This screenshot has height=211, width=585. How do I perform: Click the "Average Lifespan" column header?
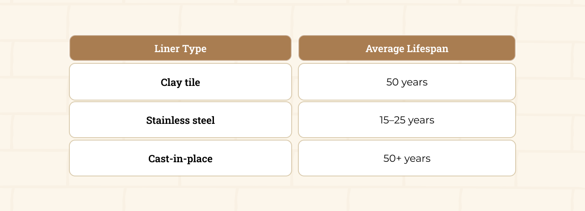click(x=407, y=48)
